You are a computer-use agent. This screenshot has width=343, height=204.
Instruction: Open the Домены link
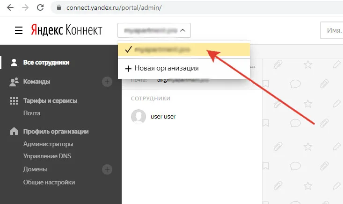click(x=35, y=169)
